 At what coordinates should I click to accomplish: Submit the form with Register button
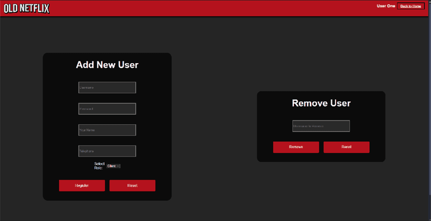(x=82, y=185)
